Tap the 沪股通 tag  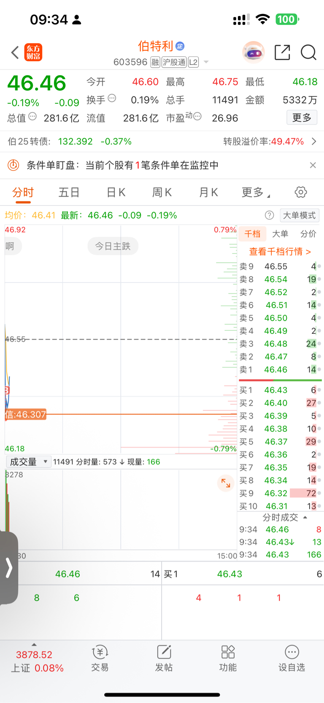[x=174, y=63]
